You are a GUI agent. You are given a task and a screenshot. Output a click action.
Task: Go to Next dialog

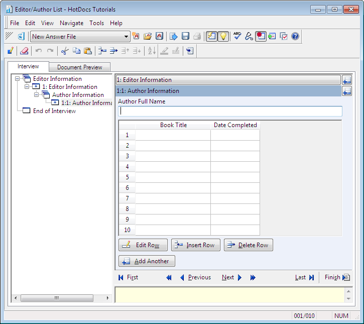(x=232, y=277)
